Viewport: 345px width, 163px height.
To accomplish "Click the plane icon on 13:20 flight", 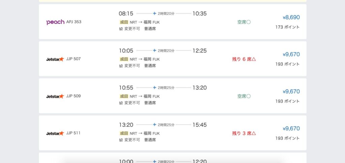I will coord(155,125).
